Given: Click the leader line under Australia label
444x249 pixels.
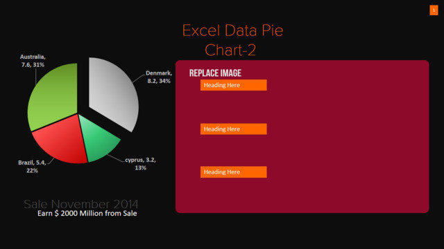Looking at the screenshot, I should (35, 77).
